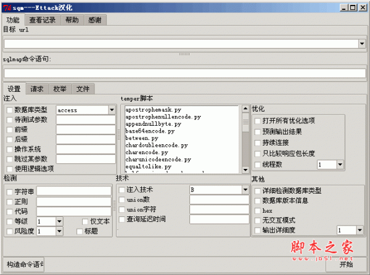The width and height of the screenshot is (370, 275).
Task: Select base64encode.py in list
Action: [150, 131]
